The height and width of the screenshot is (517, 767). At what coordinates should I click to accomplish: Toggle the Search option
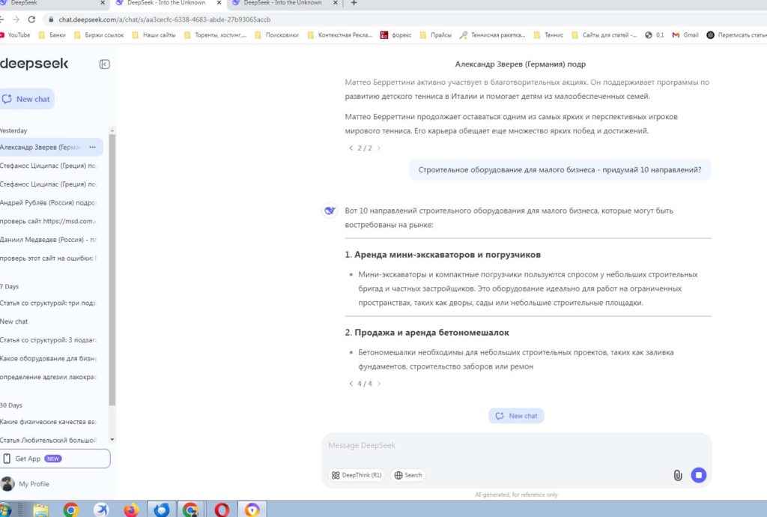pyautogui.click(x=408, y=475)
